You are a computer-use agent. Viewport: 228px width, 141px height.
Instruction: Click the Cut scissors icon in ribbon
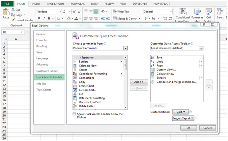pyautogui.click(x=13, y=10)
